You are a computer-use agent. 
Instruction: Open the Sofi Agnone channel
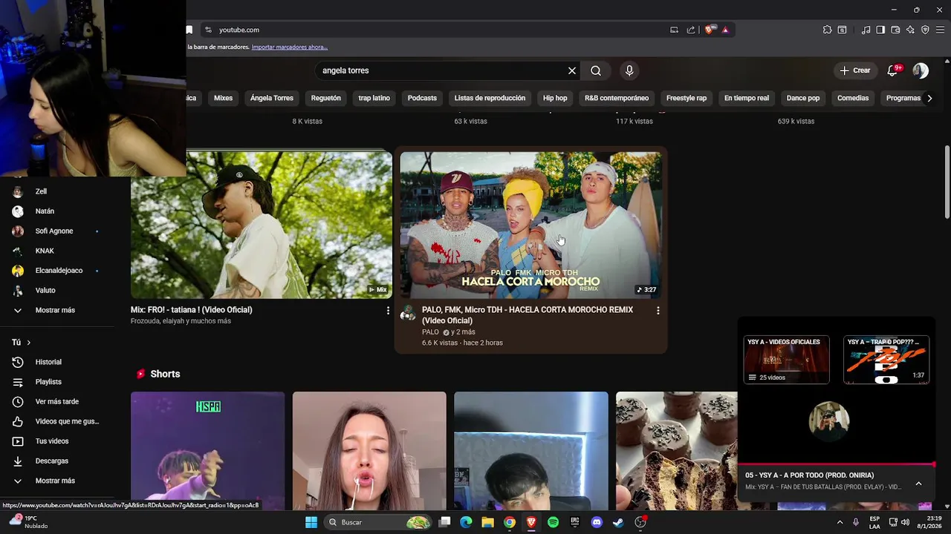(56, 231)
